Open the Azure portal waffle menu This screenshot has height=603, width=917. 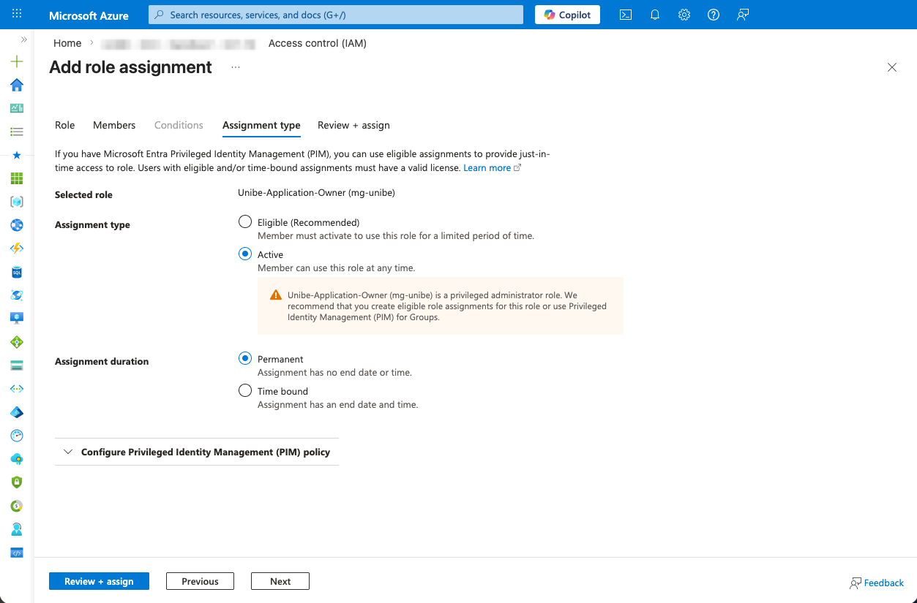click(x=17, y=15)
